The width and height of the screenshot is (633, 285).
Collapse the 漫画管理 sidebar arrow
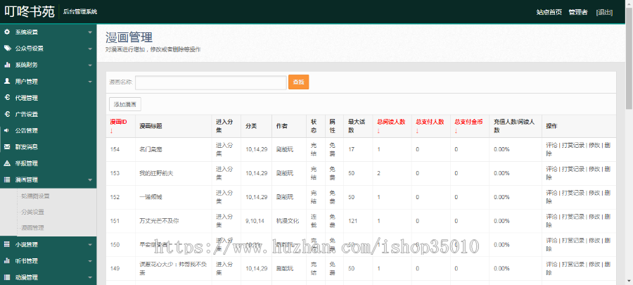click(x=90, y=180)
